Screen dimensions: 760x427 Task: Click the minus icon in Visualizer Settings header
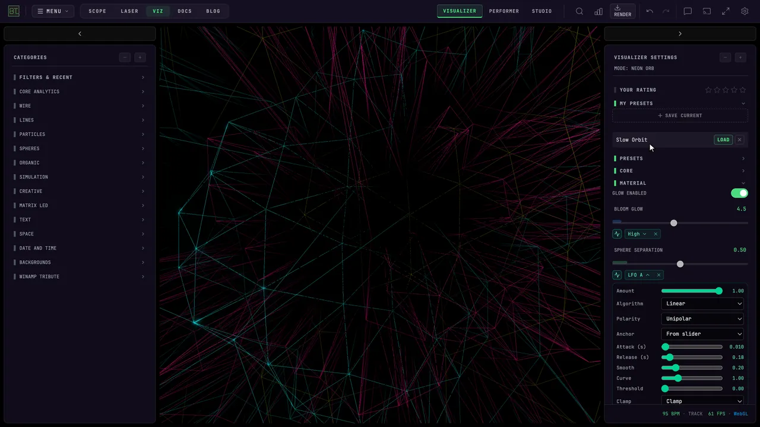coord(725,58)
